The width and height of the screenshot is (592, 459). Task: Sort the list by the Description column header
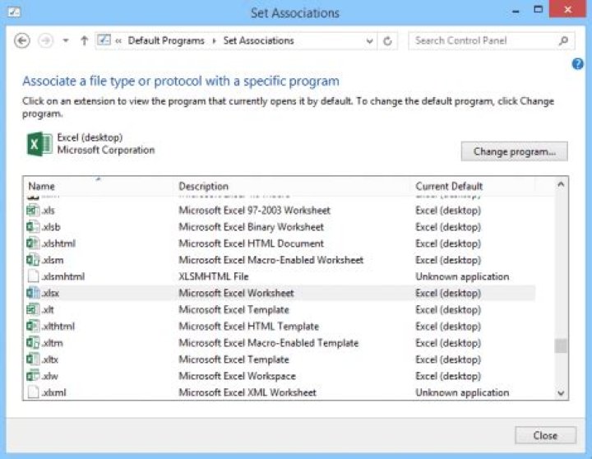[203, 186]
